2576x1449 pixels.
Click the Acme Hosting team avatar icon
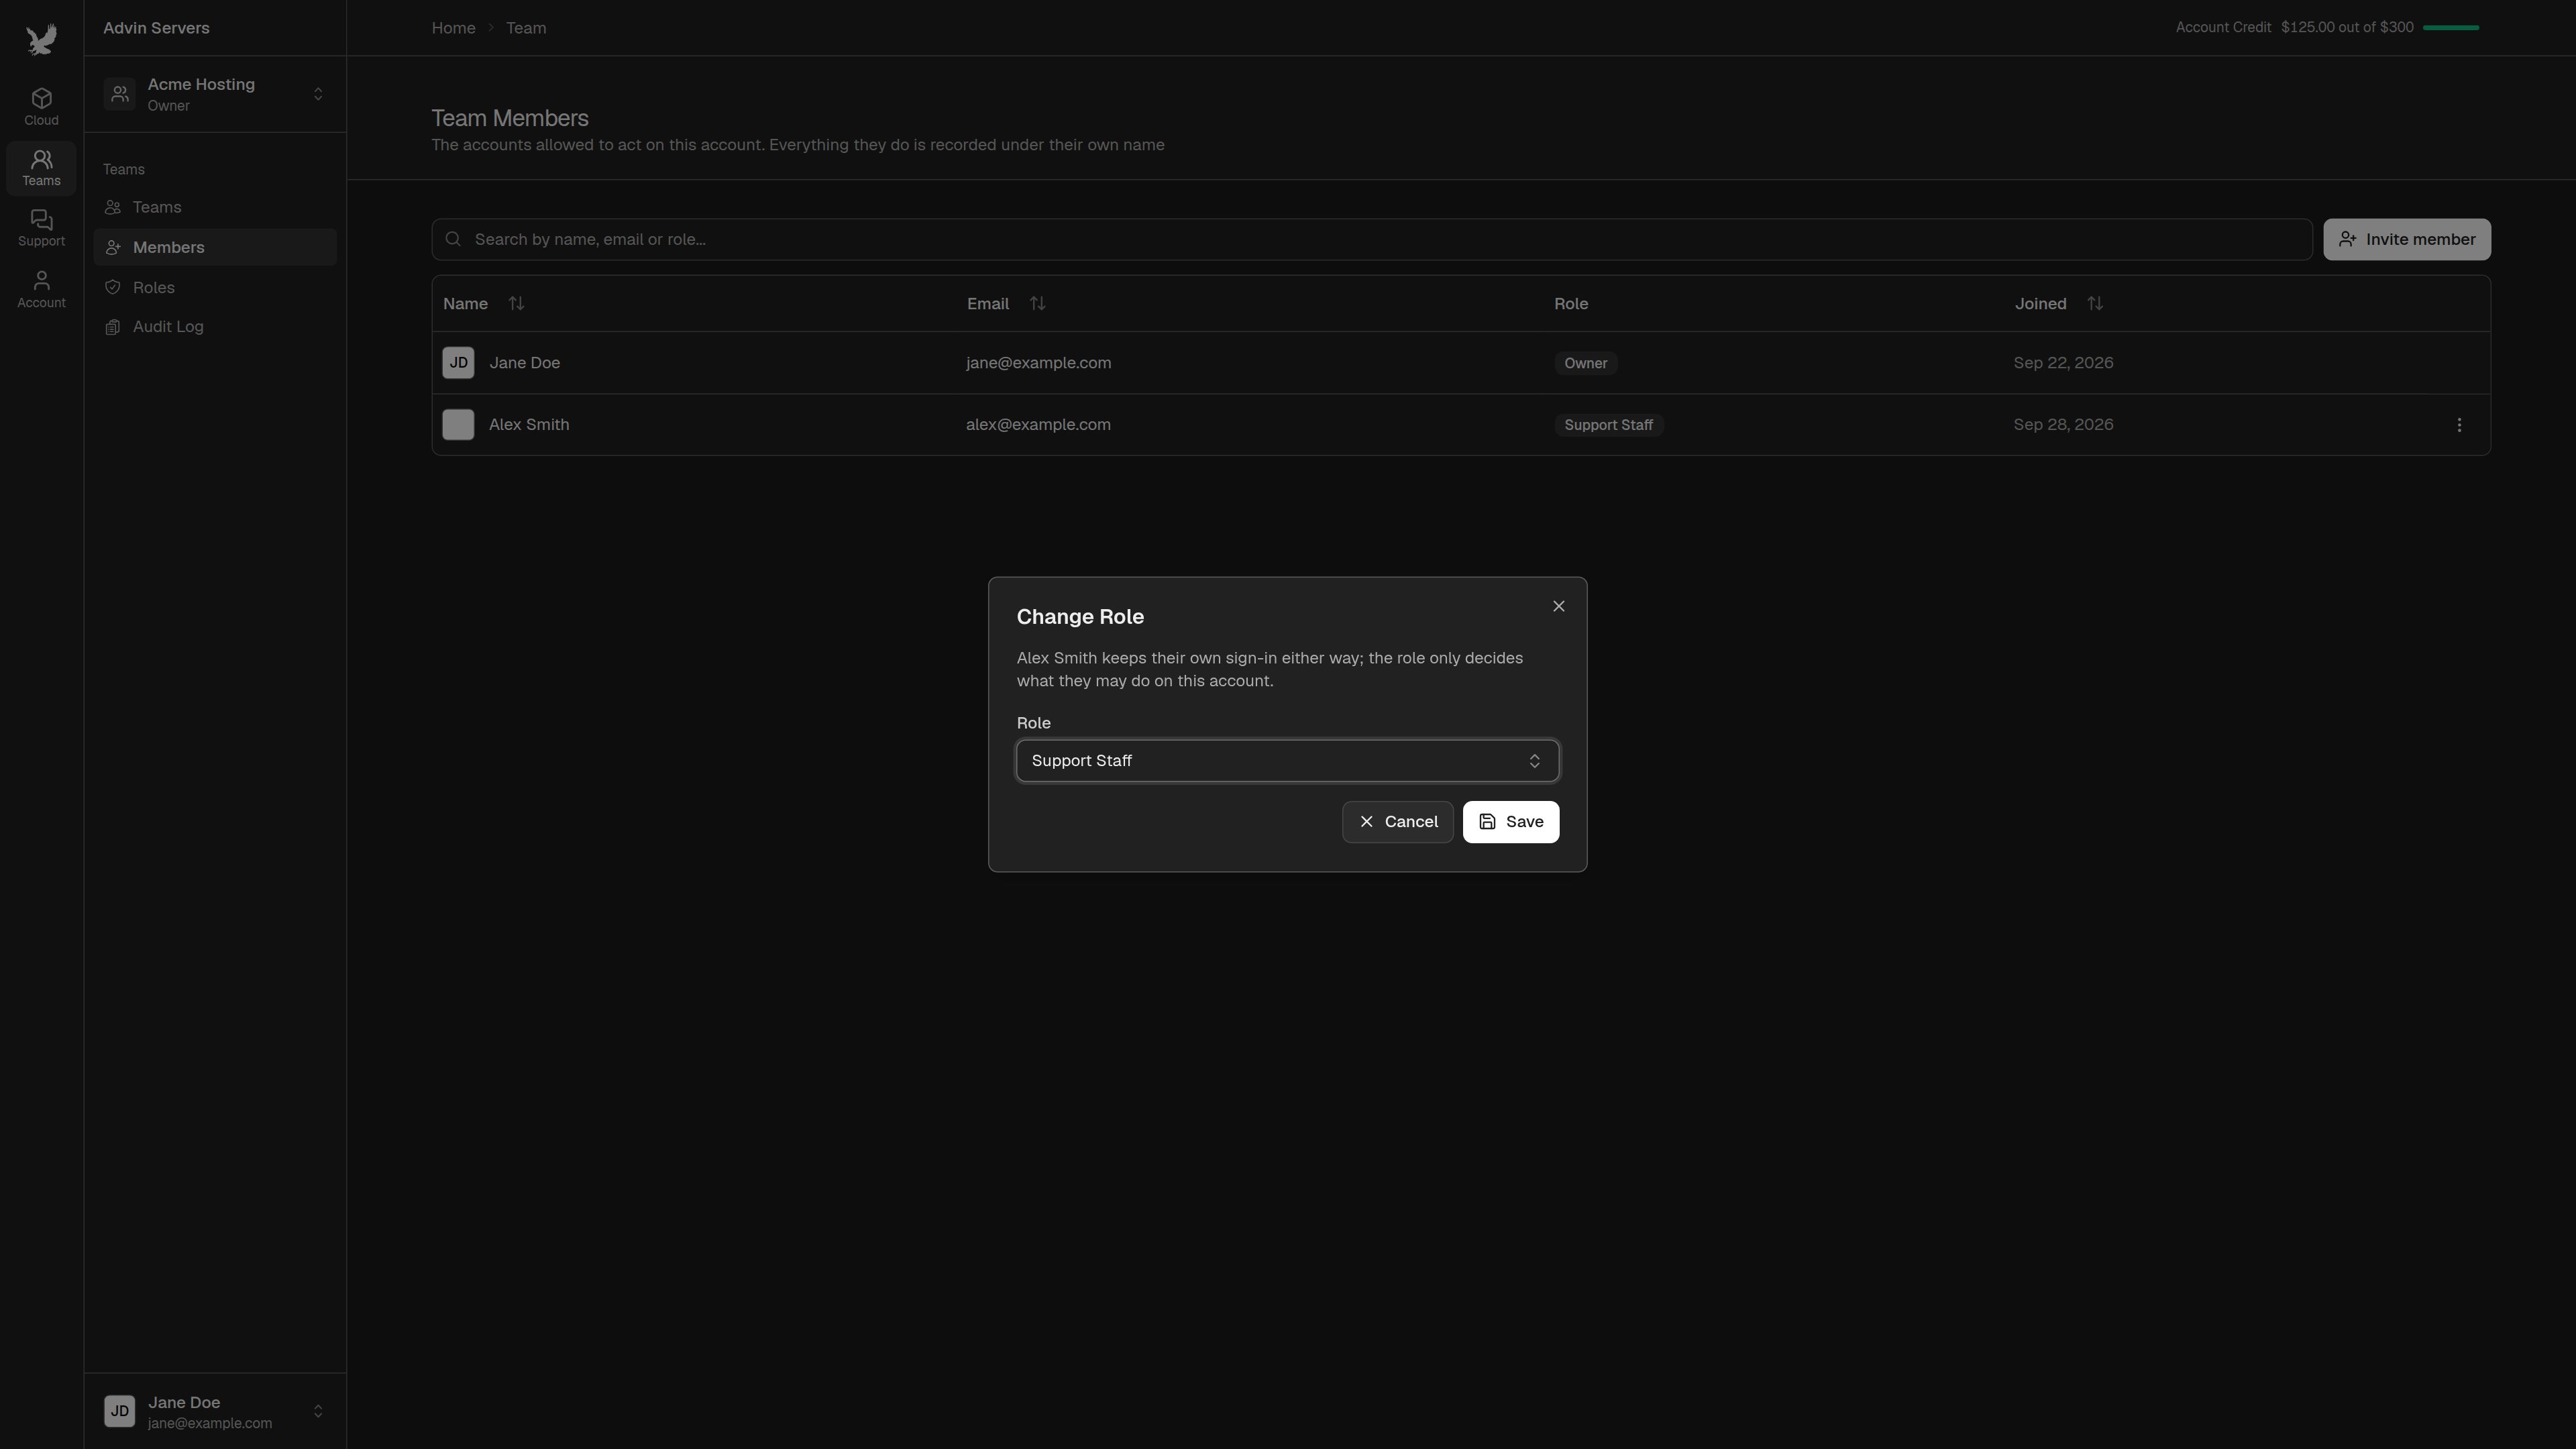(x=119, y=94)
